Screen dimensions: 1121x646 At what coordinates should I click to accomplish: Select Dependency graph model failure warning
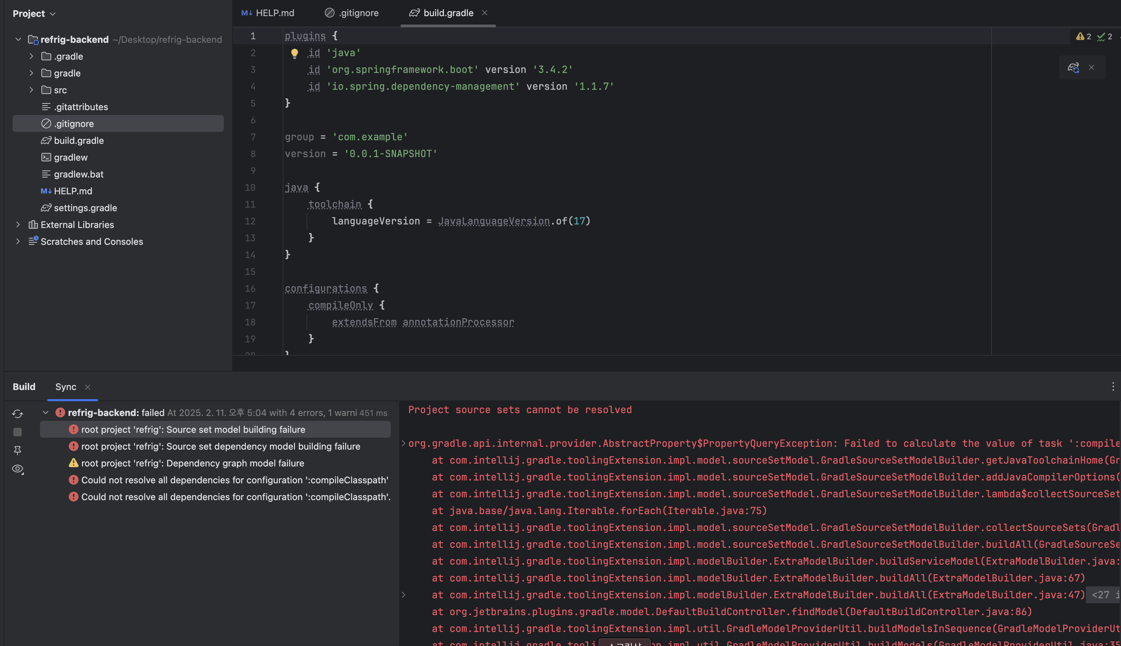(x=192, y=463)
